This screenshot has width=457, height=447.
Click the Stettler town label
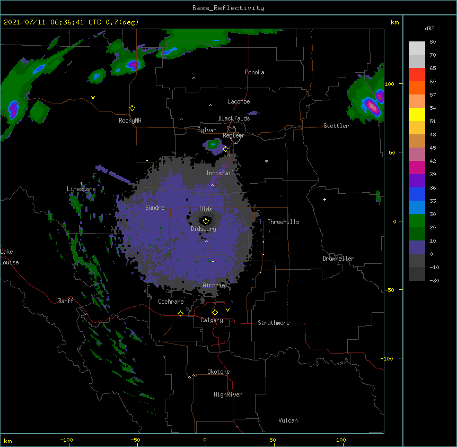pyautogui.click(x=336, y=126)
